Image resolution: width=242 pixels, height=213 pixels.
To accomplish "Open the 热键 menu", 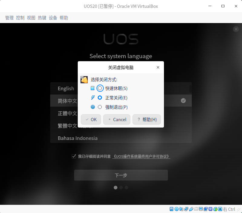I will tap(42, 18).
